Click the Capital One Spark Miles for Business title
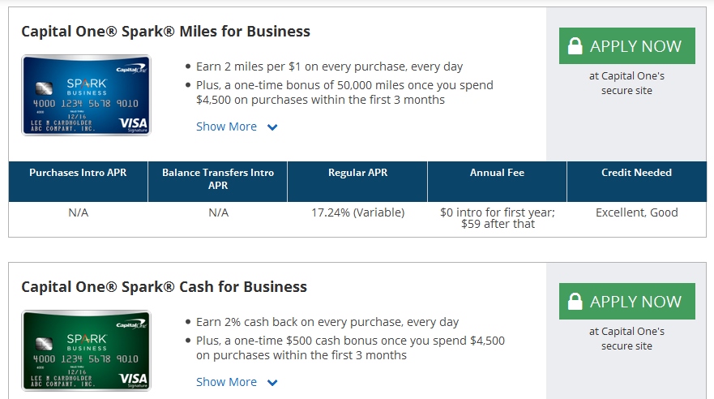Image resolution: width=714 pixels, height=399 pixels. 165,32
